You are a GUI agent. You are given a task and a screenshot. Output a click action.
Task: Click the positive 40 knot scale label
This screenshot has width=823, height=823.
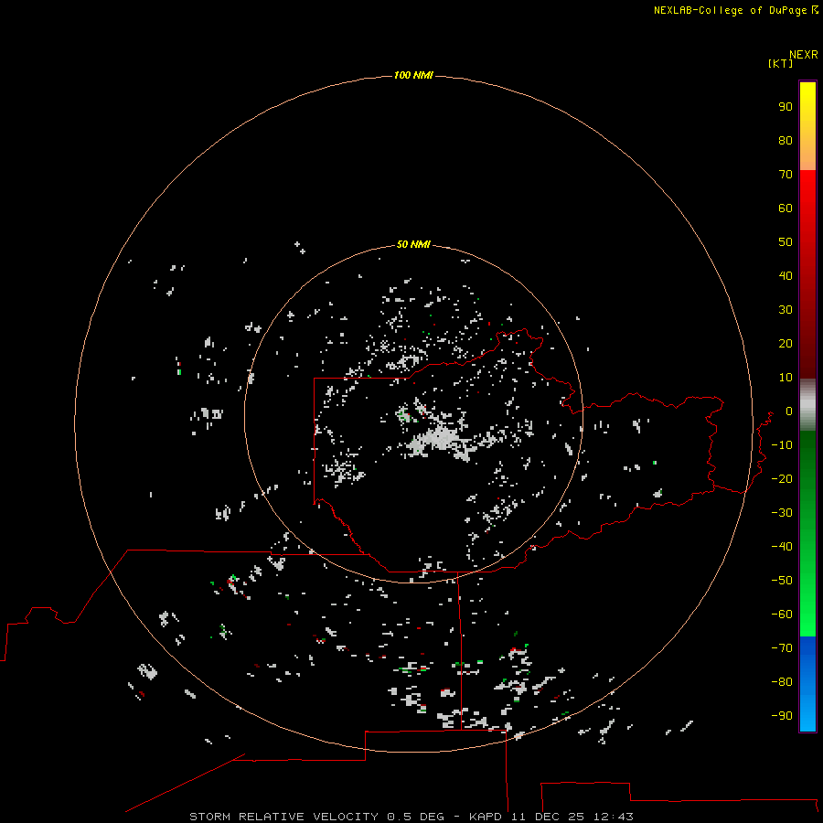[786, 275]
